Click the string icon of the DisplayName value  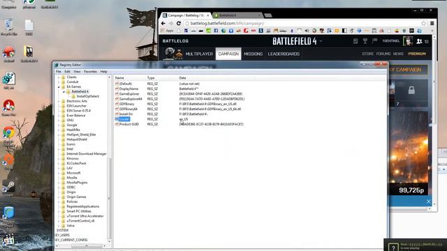[x=117, y=89]
